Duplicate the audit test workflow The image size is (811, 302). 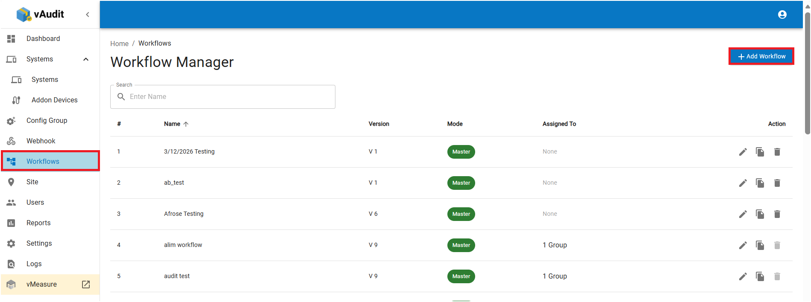point(760,276)
